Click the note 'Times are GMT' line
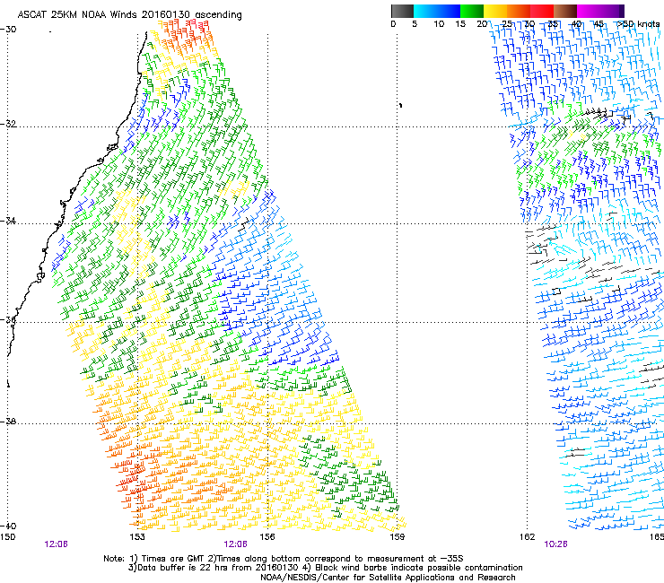664x583 pixels. tap(284, 559)
